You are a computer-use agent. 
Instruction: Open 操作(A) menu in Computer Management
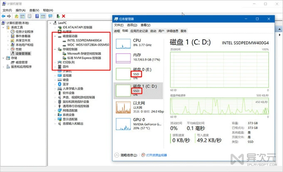click(20, 10)
